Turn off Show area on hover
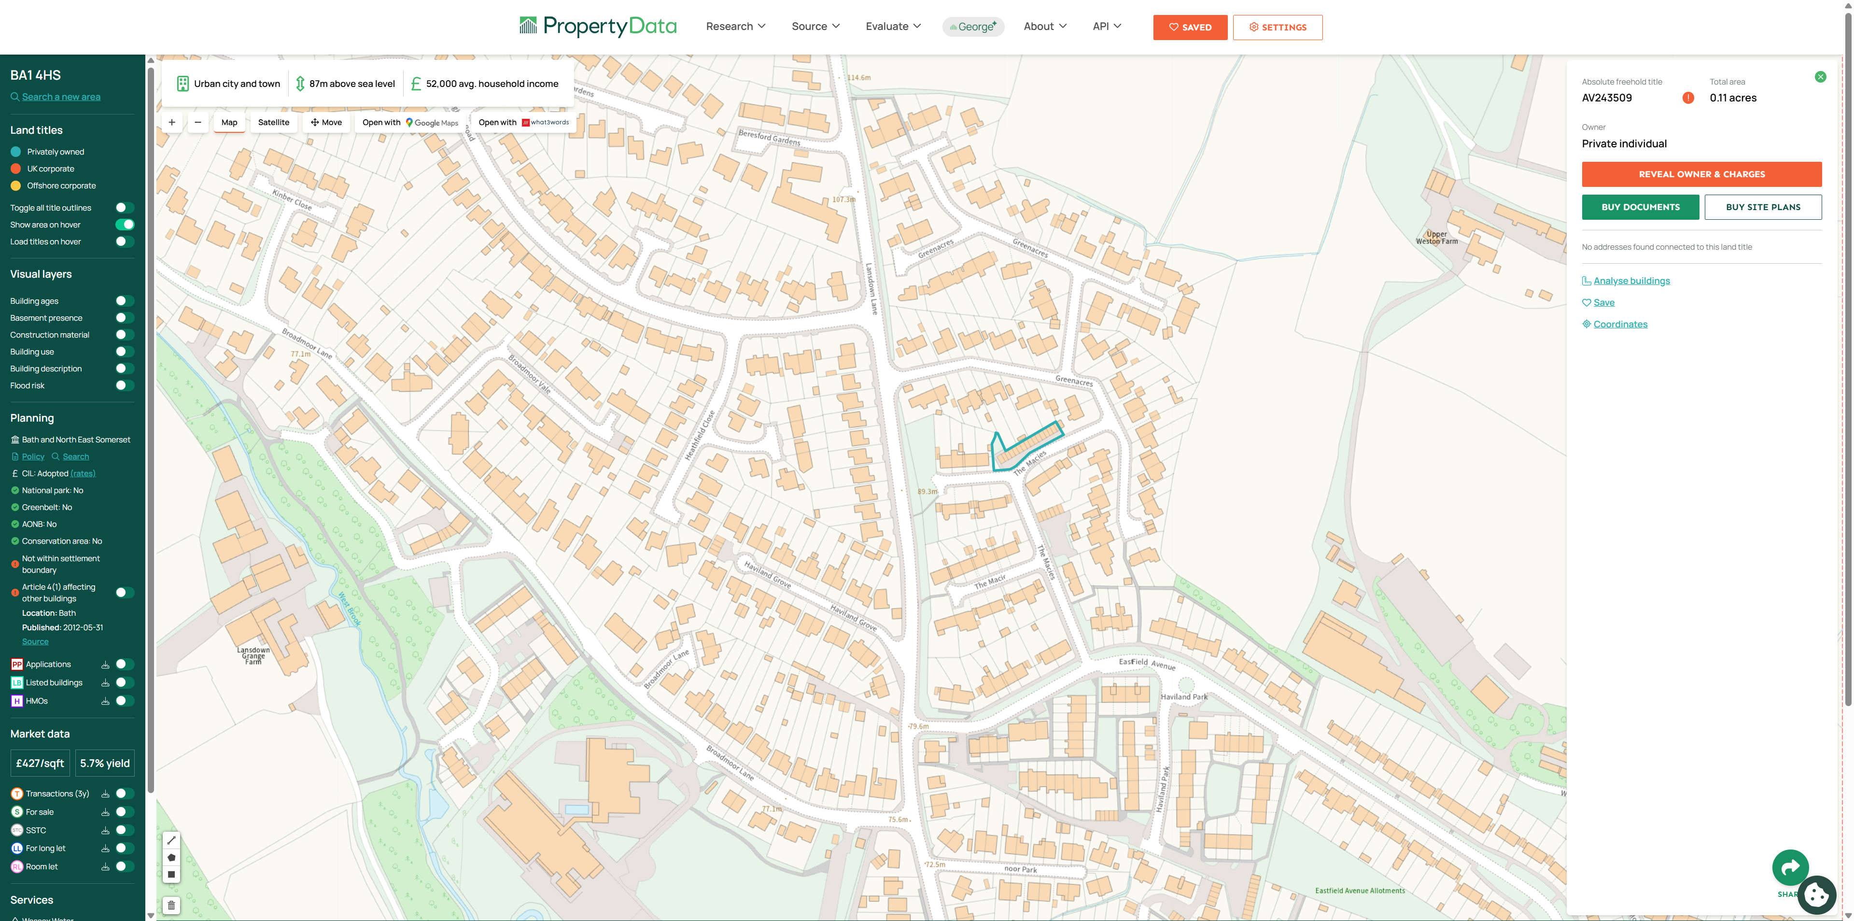 tap(125, 225)
